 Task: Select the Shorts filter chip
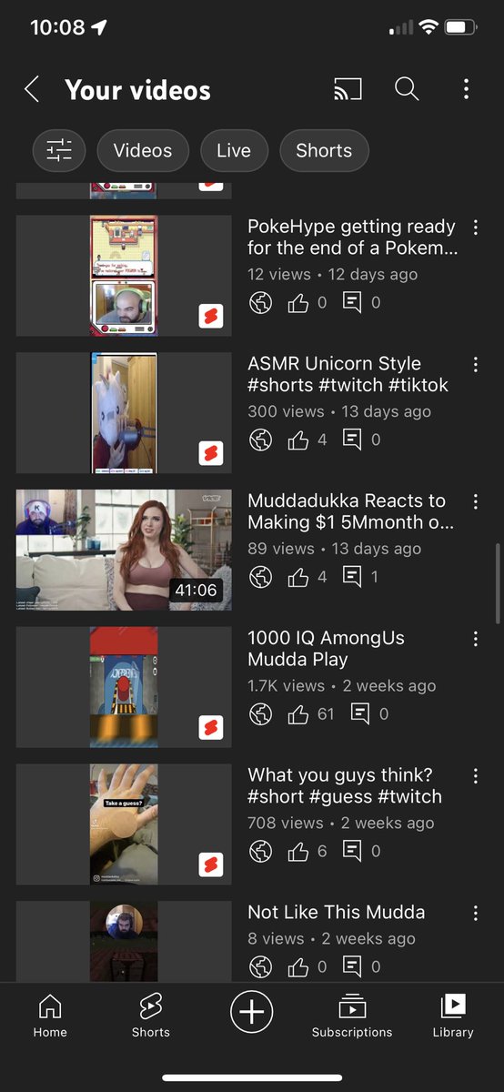[324, 150]
